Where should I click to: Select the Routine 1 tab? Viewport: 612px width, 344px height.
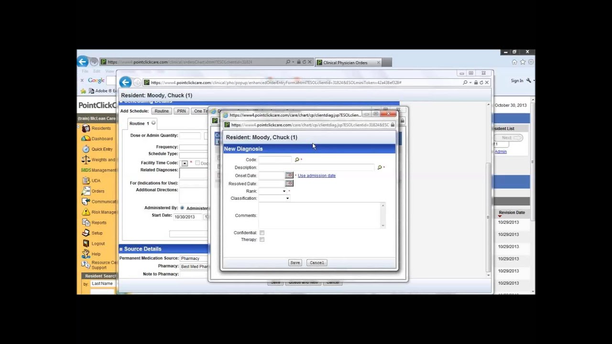(x=139, y=123)
